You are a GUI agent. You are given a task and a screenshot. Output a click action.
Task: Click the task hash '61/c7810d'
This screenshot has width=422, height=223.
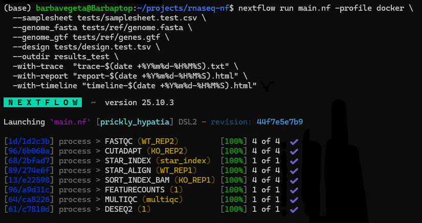pos(29,209)
